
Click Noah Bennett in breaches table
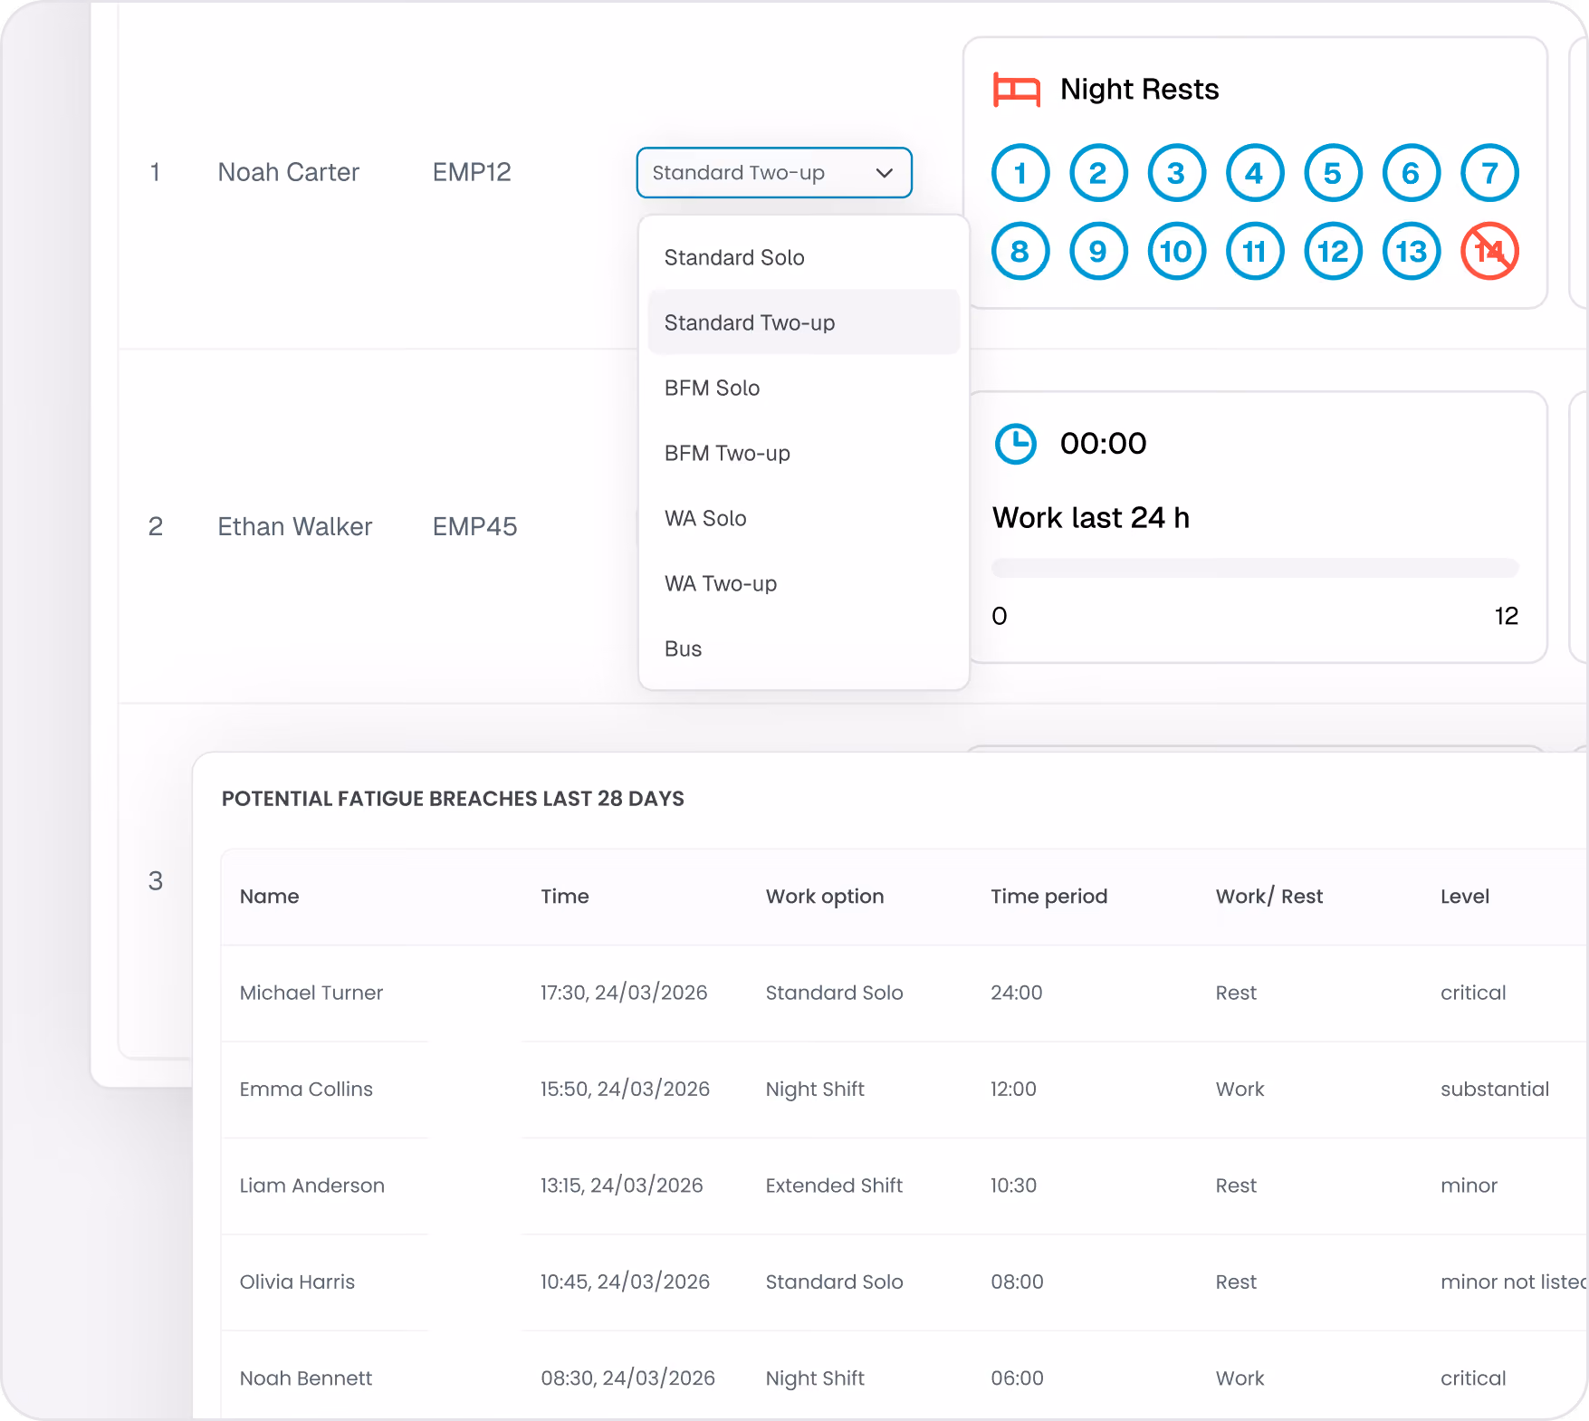point(306,1378)
